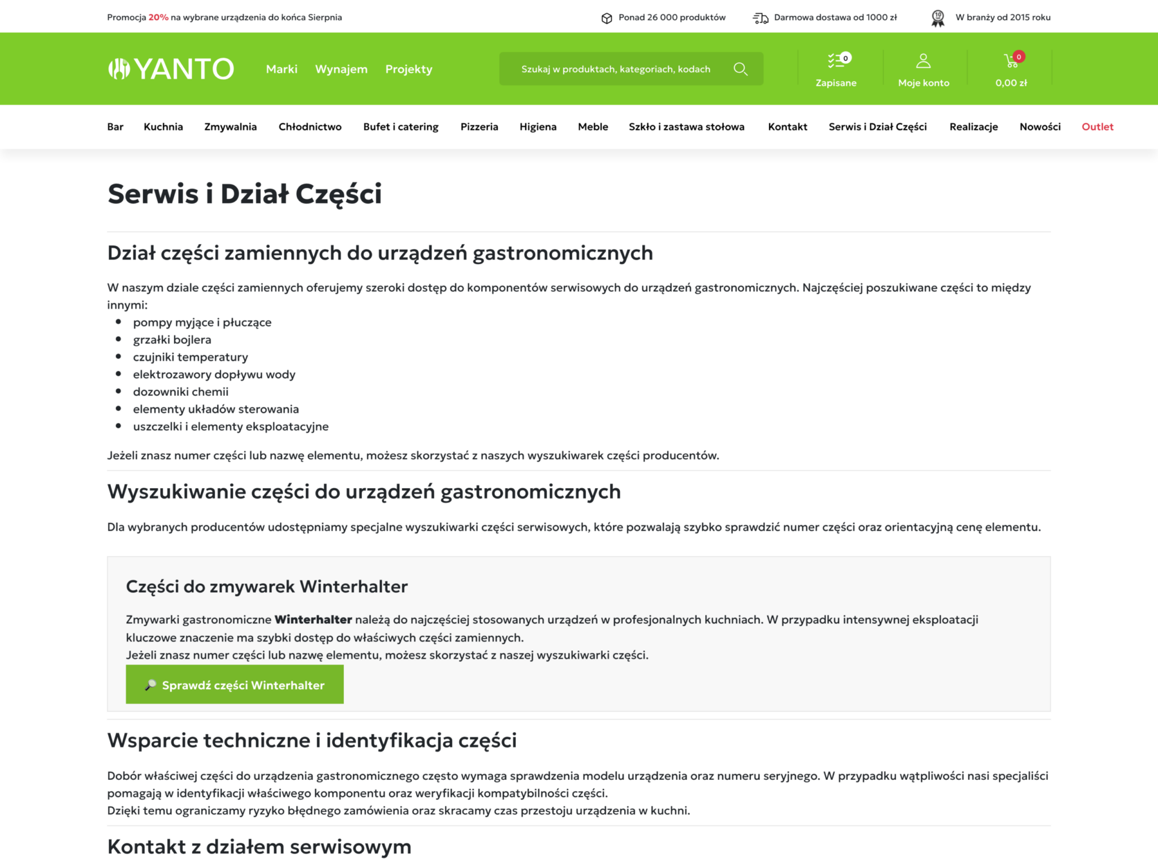Click elementy układów sterowania list item

[x=216, y=409]
